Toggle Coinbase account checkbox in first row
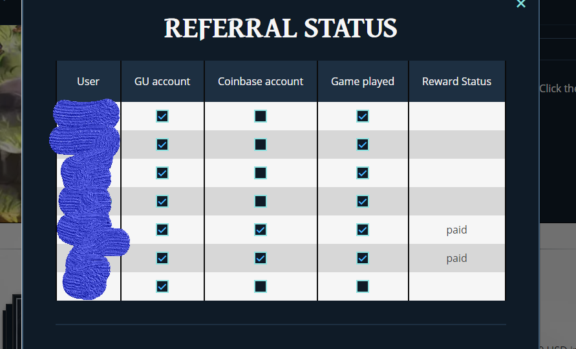576x349 pixels. tap(261, 116)
